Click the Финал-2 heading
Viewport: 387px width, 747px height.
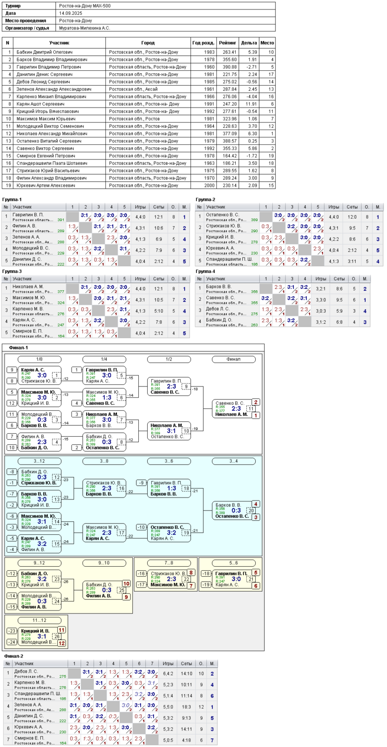(13, 656)
